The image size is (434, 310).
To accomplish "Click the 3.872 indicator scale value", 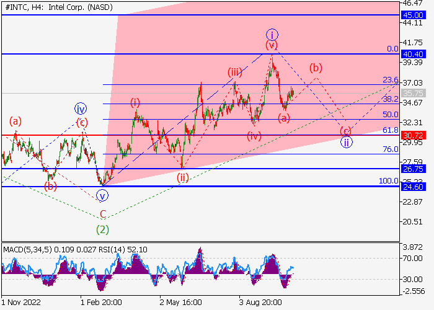I will point(414,247).
